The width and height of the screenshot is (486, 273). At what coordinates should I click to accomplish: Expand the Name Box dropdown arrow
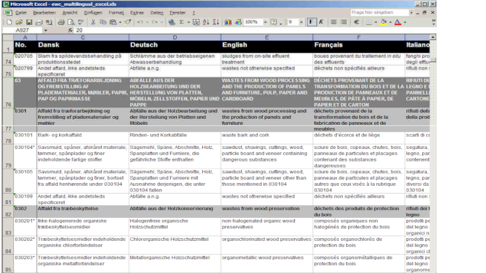click(45, 30)
